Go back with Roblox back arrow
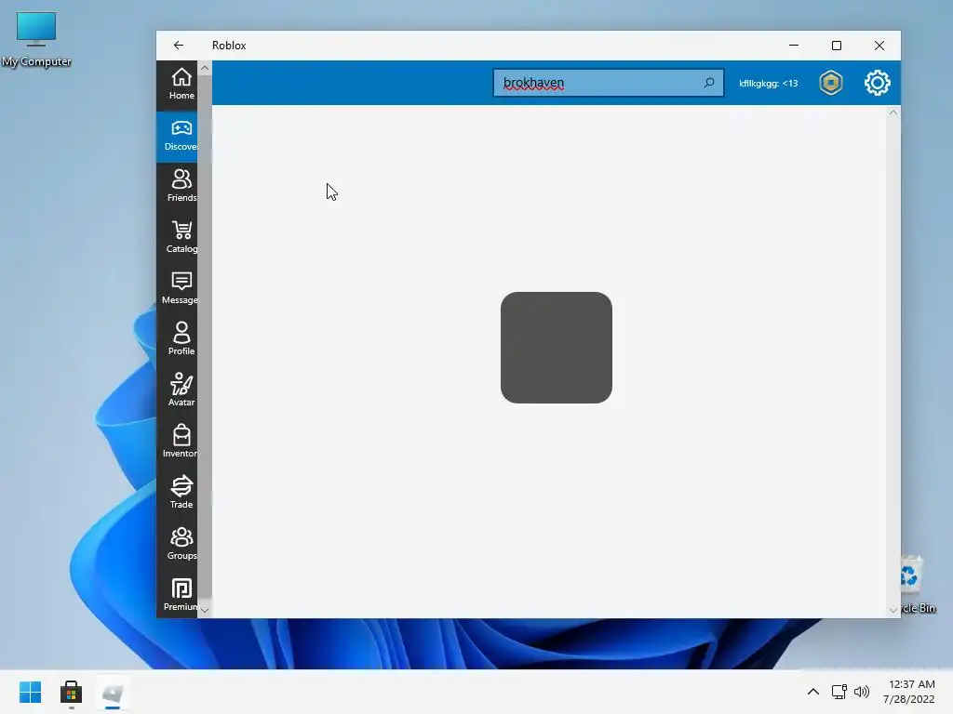The width and height of the screenshot is (953, 714). (x=178, y=46)
